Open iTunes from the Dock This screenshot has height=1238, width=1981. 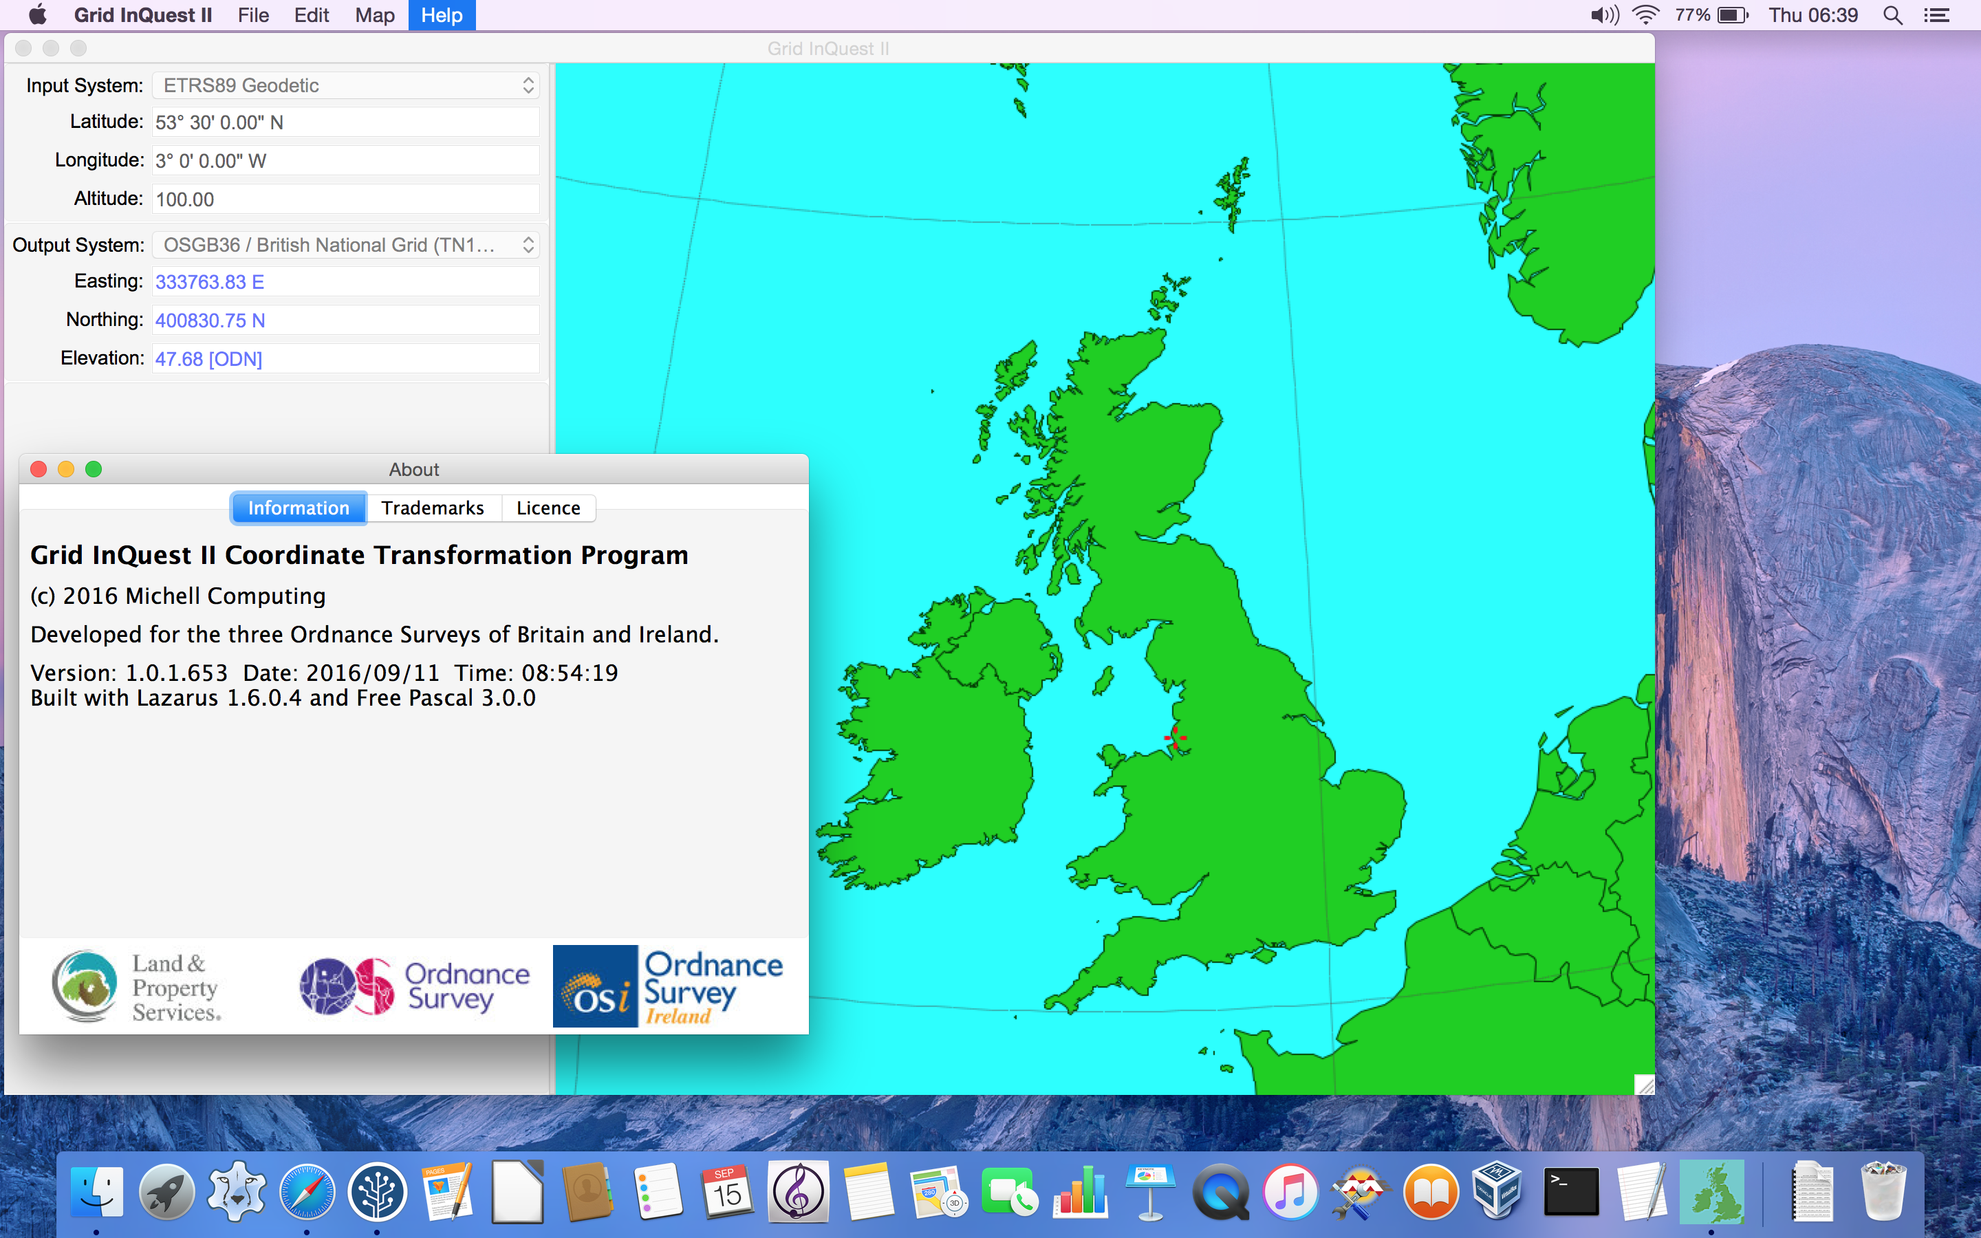point(1291,1191)
